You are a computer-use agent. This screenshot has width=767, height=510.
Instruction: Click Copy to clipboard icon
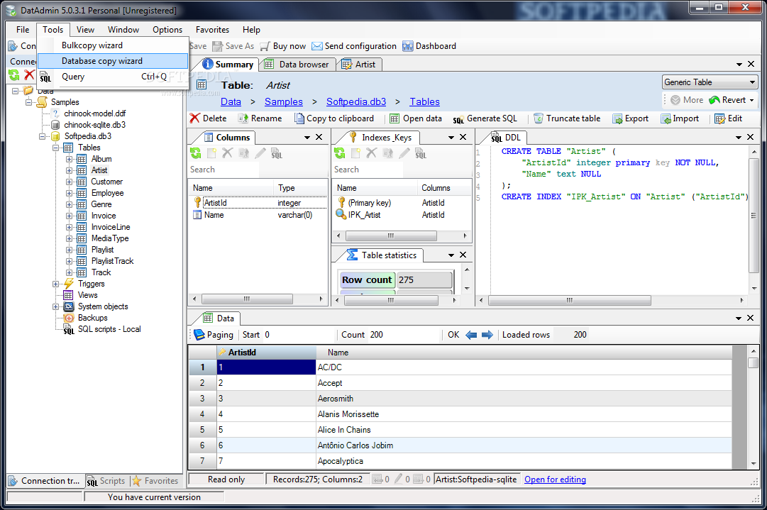[x=299, y=118]
